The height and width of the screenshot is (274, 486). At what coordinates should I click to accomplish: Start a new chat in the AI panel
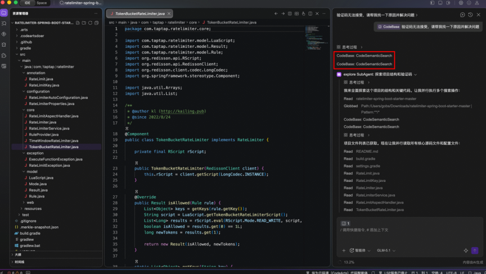(x=462, y=15)
